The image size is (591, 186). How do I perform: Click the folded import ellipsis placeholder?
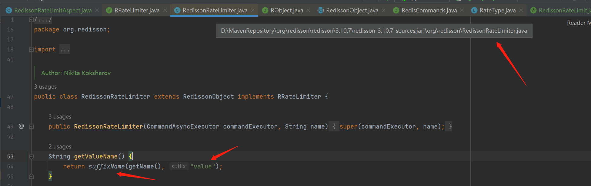(65, 49)
